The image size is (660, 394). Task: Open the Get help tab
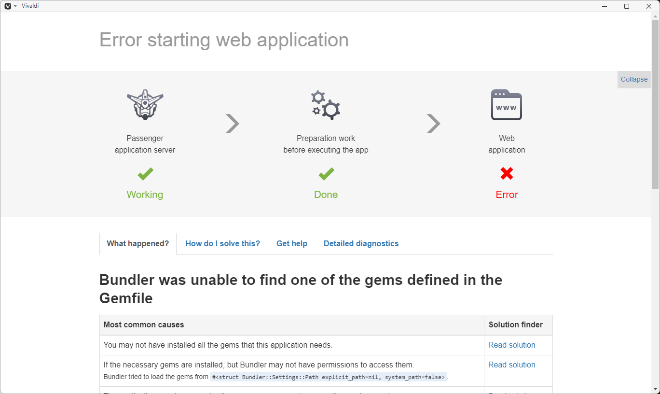click(291, 243)
